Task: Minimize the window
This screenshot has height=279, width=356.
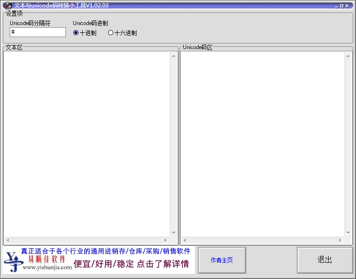Action: pos(337,6)
